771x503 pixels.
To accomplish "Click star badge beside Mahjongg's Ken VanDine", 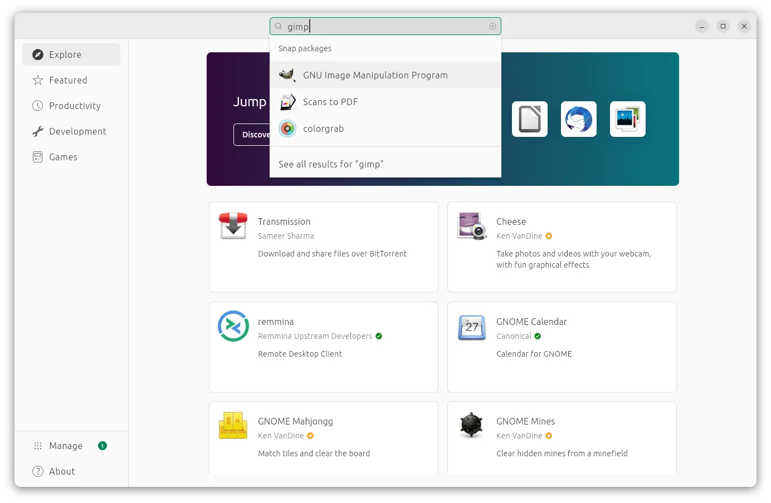I will click(310, 436).
